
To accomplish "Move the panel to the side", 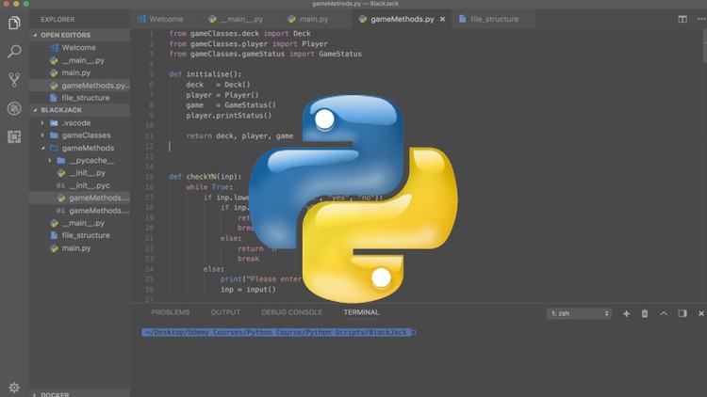I will pyautogui.click(x=682, y=313).
